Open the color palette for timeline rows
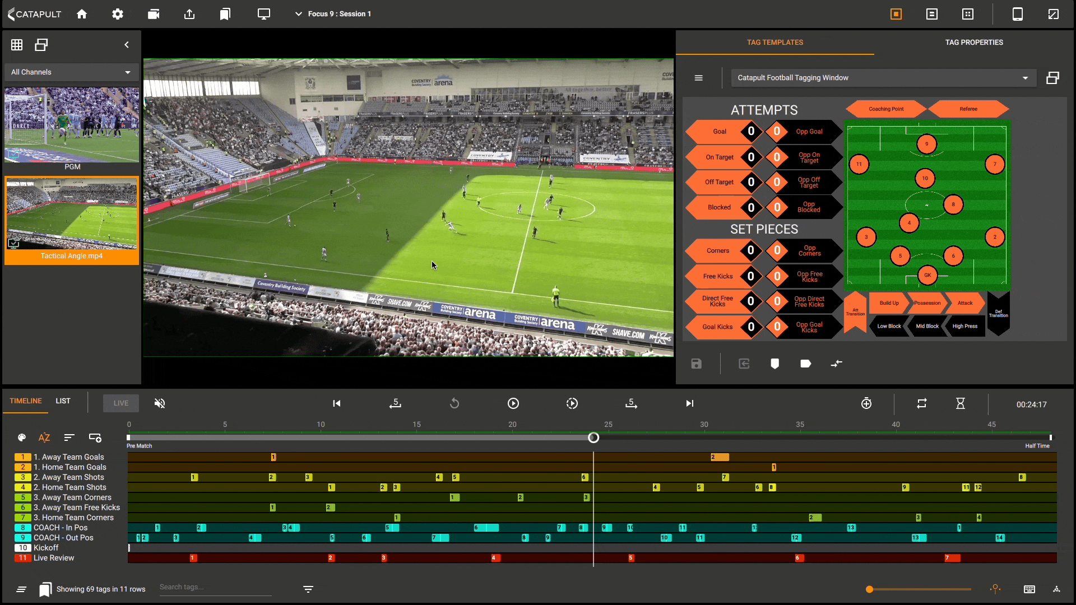The width and height of the screenshot is (1076, 605). pyautogui.click(x=22, y=438)
